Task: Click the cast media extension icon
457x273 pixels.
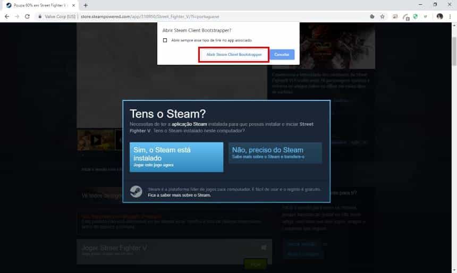Action: point(395,16)
